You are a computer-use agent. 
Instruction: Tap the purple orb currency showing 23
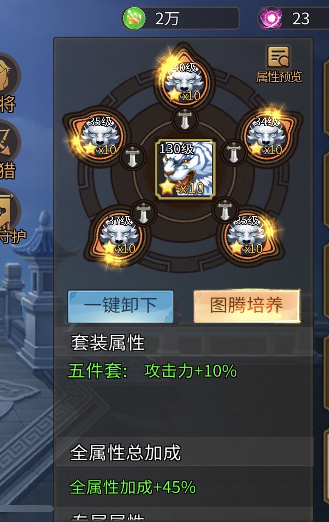293,18
